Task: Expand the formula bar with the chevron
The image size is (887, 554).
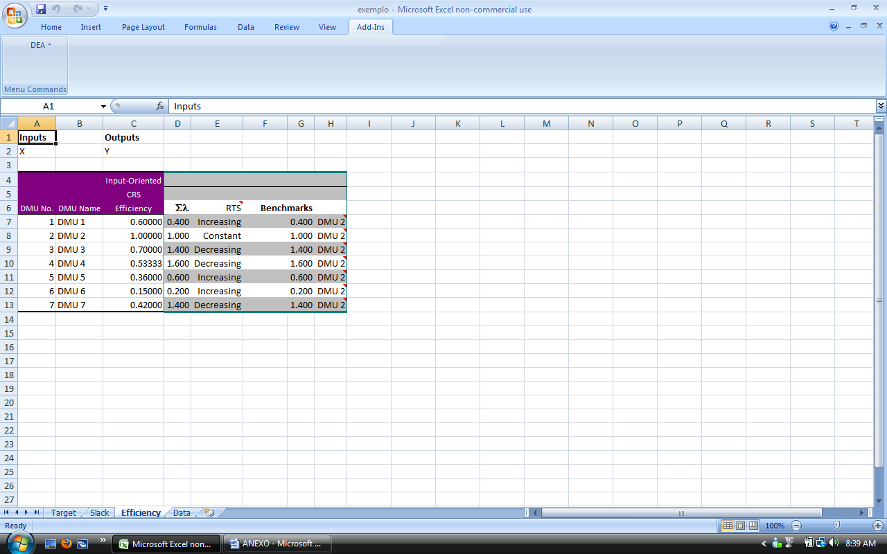Action: (881, 106)
